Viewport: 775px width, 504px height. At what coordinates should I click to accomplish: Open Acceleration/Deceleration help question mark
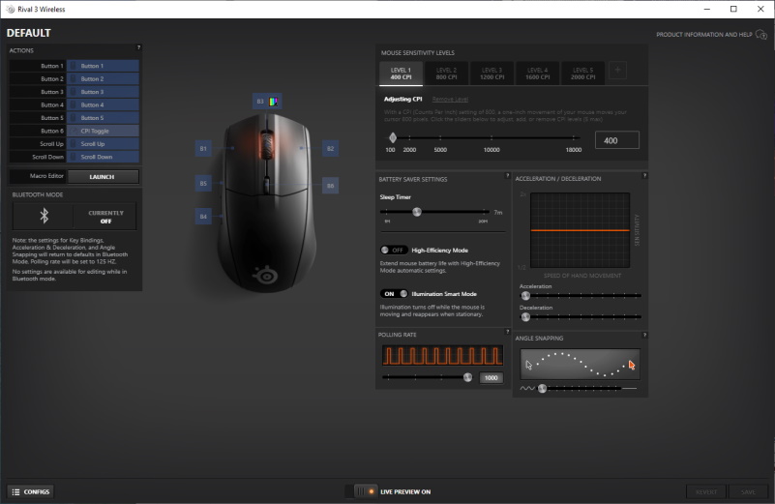pyautogui.click(x=644, y=175)
